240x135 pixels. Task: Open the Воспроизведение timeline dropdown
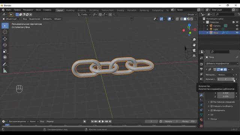[19, 121]
